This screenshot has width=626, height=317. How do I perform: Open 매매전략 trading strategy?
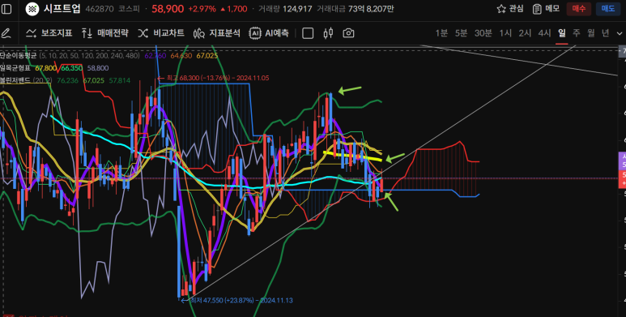point(104,33)
